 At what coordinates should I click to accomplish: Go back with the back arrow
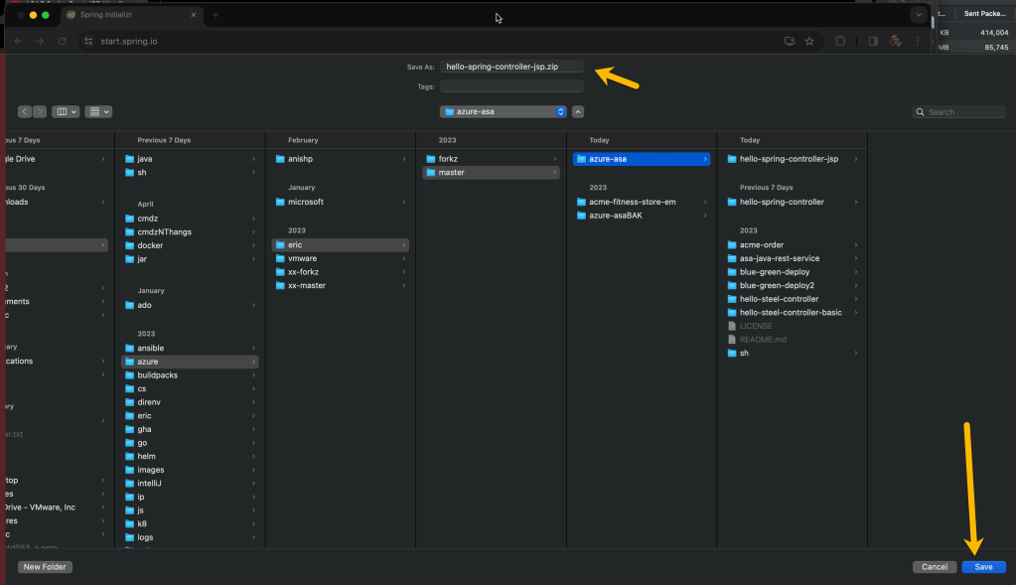(25, 112)
